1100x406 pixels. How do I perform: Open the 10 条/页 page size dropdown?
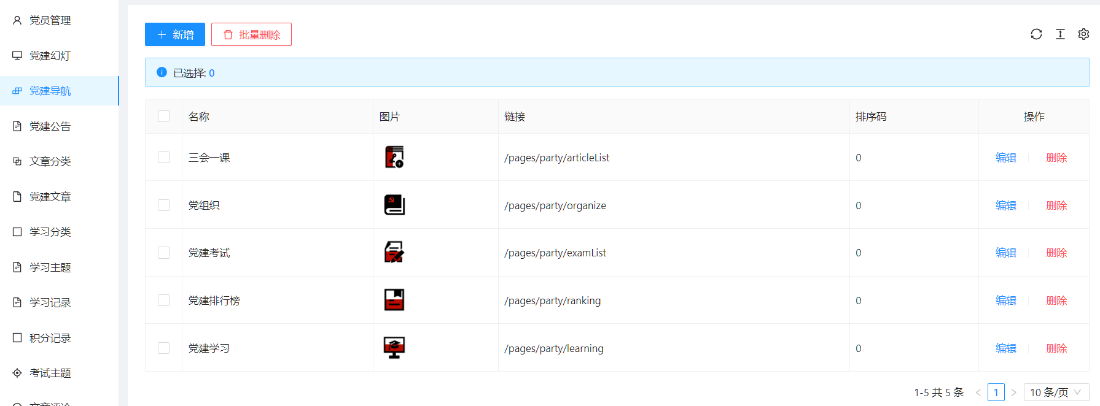click(1056, 393)
